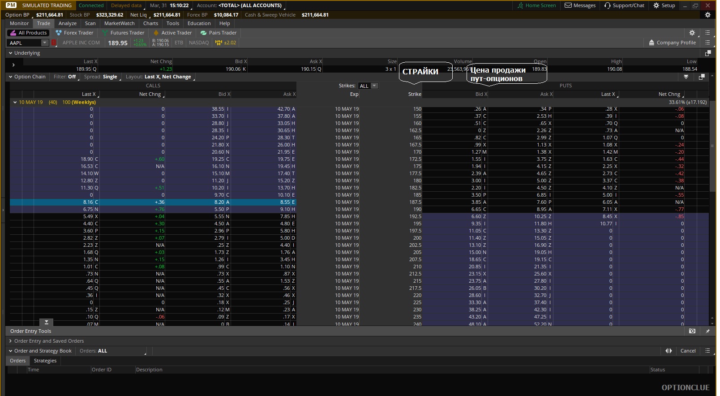Select the Orders tab in order book
The image size is (720, 396).
pos(18,361)
